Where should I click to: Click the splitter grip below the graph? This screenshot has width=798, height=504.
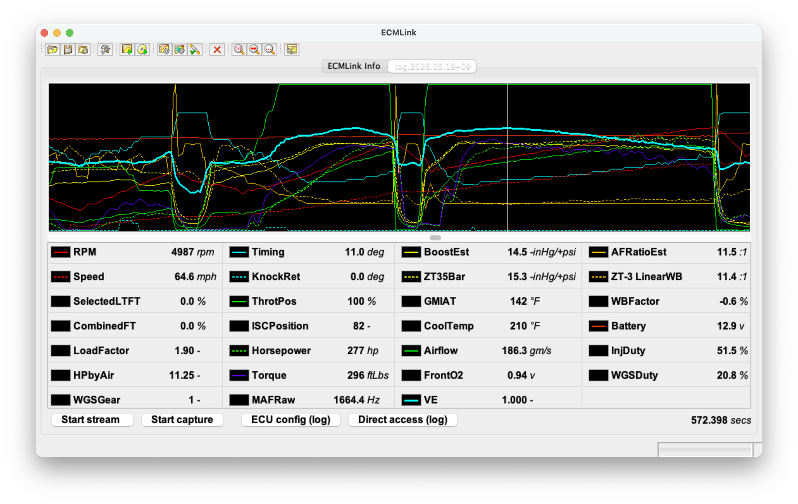435,238
